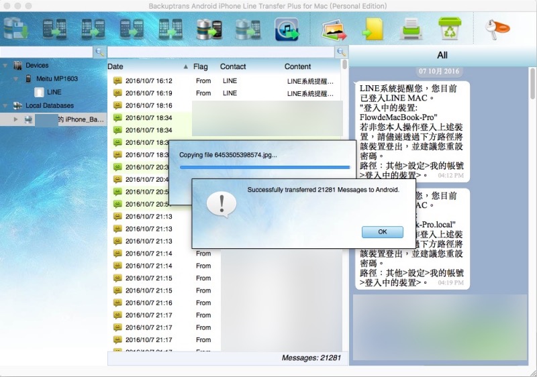This screenshot has width=537, height=377.
Task: Collapse the Devices tree node triangle
Action: [5, 65]
